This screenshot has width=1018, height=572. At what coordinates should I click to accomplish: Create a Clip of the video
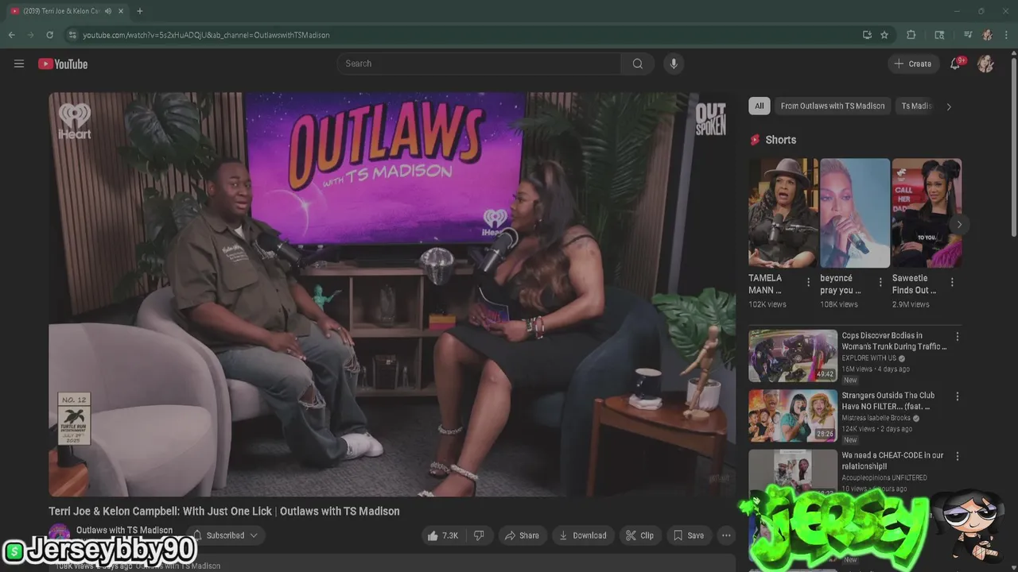click(x=639, y=535)
